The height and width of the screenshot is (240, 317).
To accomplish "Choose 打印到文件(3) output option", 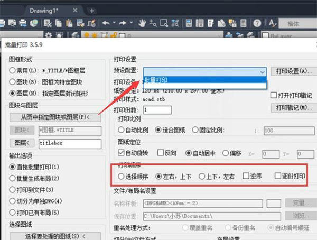I will [x=12, y=190].
